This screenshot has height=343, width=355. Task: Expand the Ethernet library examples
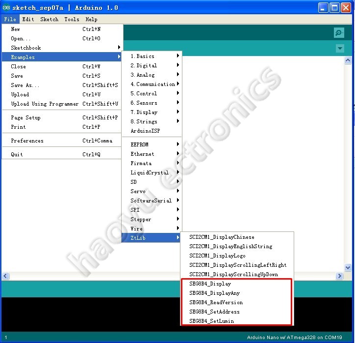[152, 154]
